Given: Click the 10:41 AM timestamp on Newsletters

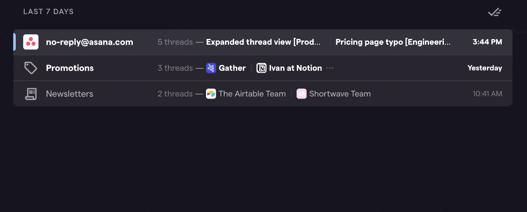Looking at the screenshot, I should (x=487, y=94).
